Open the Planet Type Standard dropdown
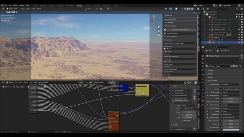244x137 pixels. (x=180, y=54)
